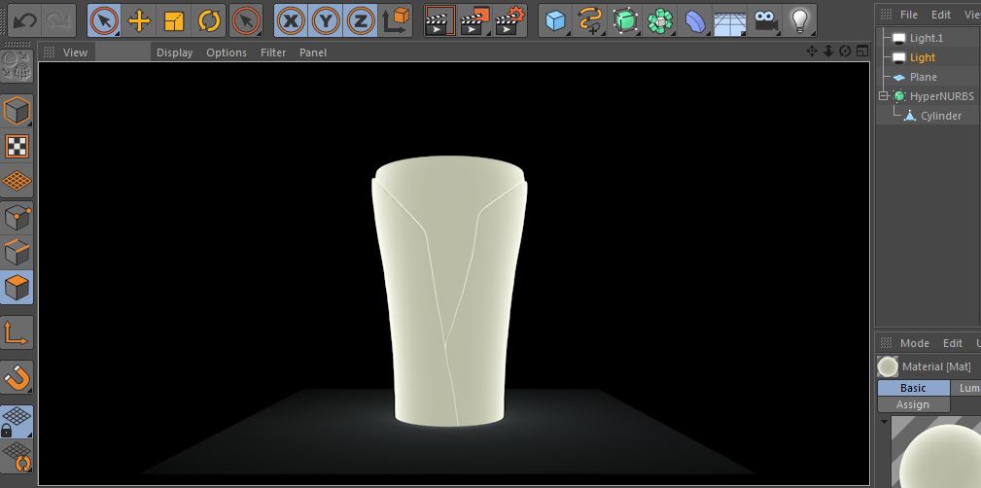The height and width of the screenshot is (488, 981).
Task: Click the viewport menu grip handle
Action: 49,52
